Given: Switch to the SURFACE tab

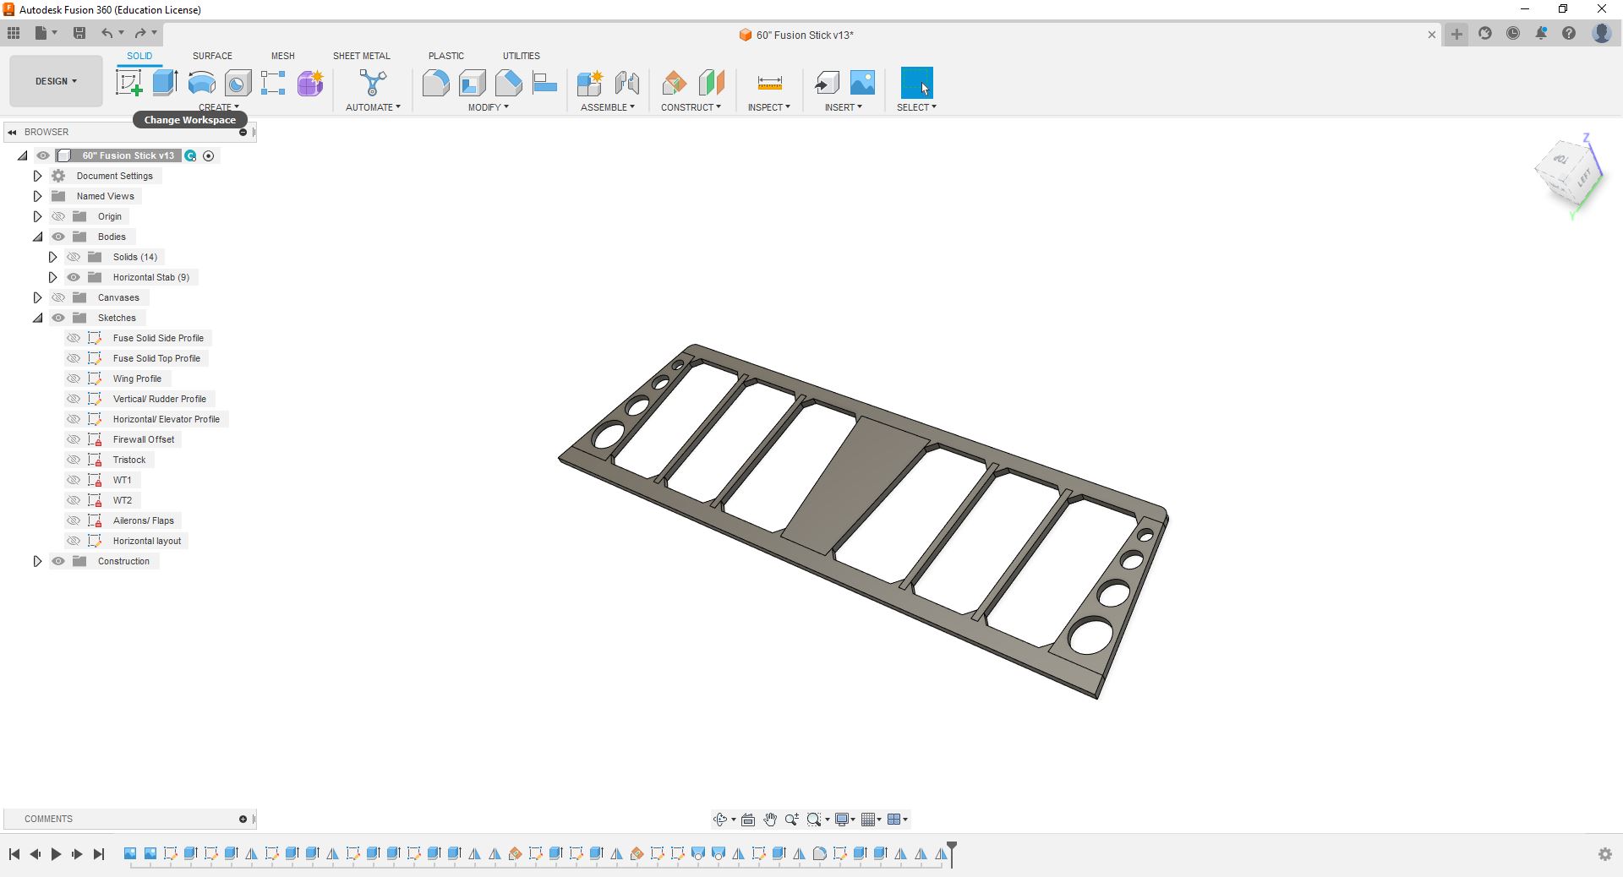Looking at the screenshot, I should pos(212,56).
